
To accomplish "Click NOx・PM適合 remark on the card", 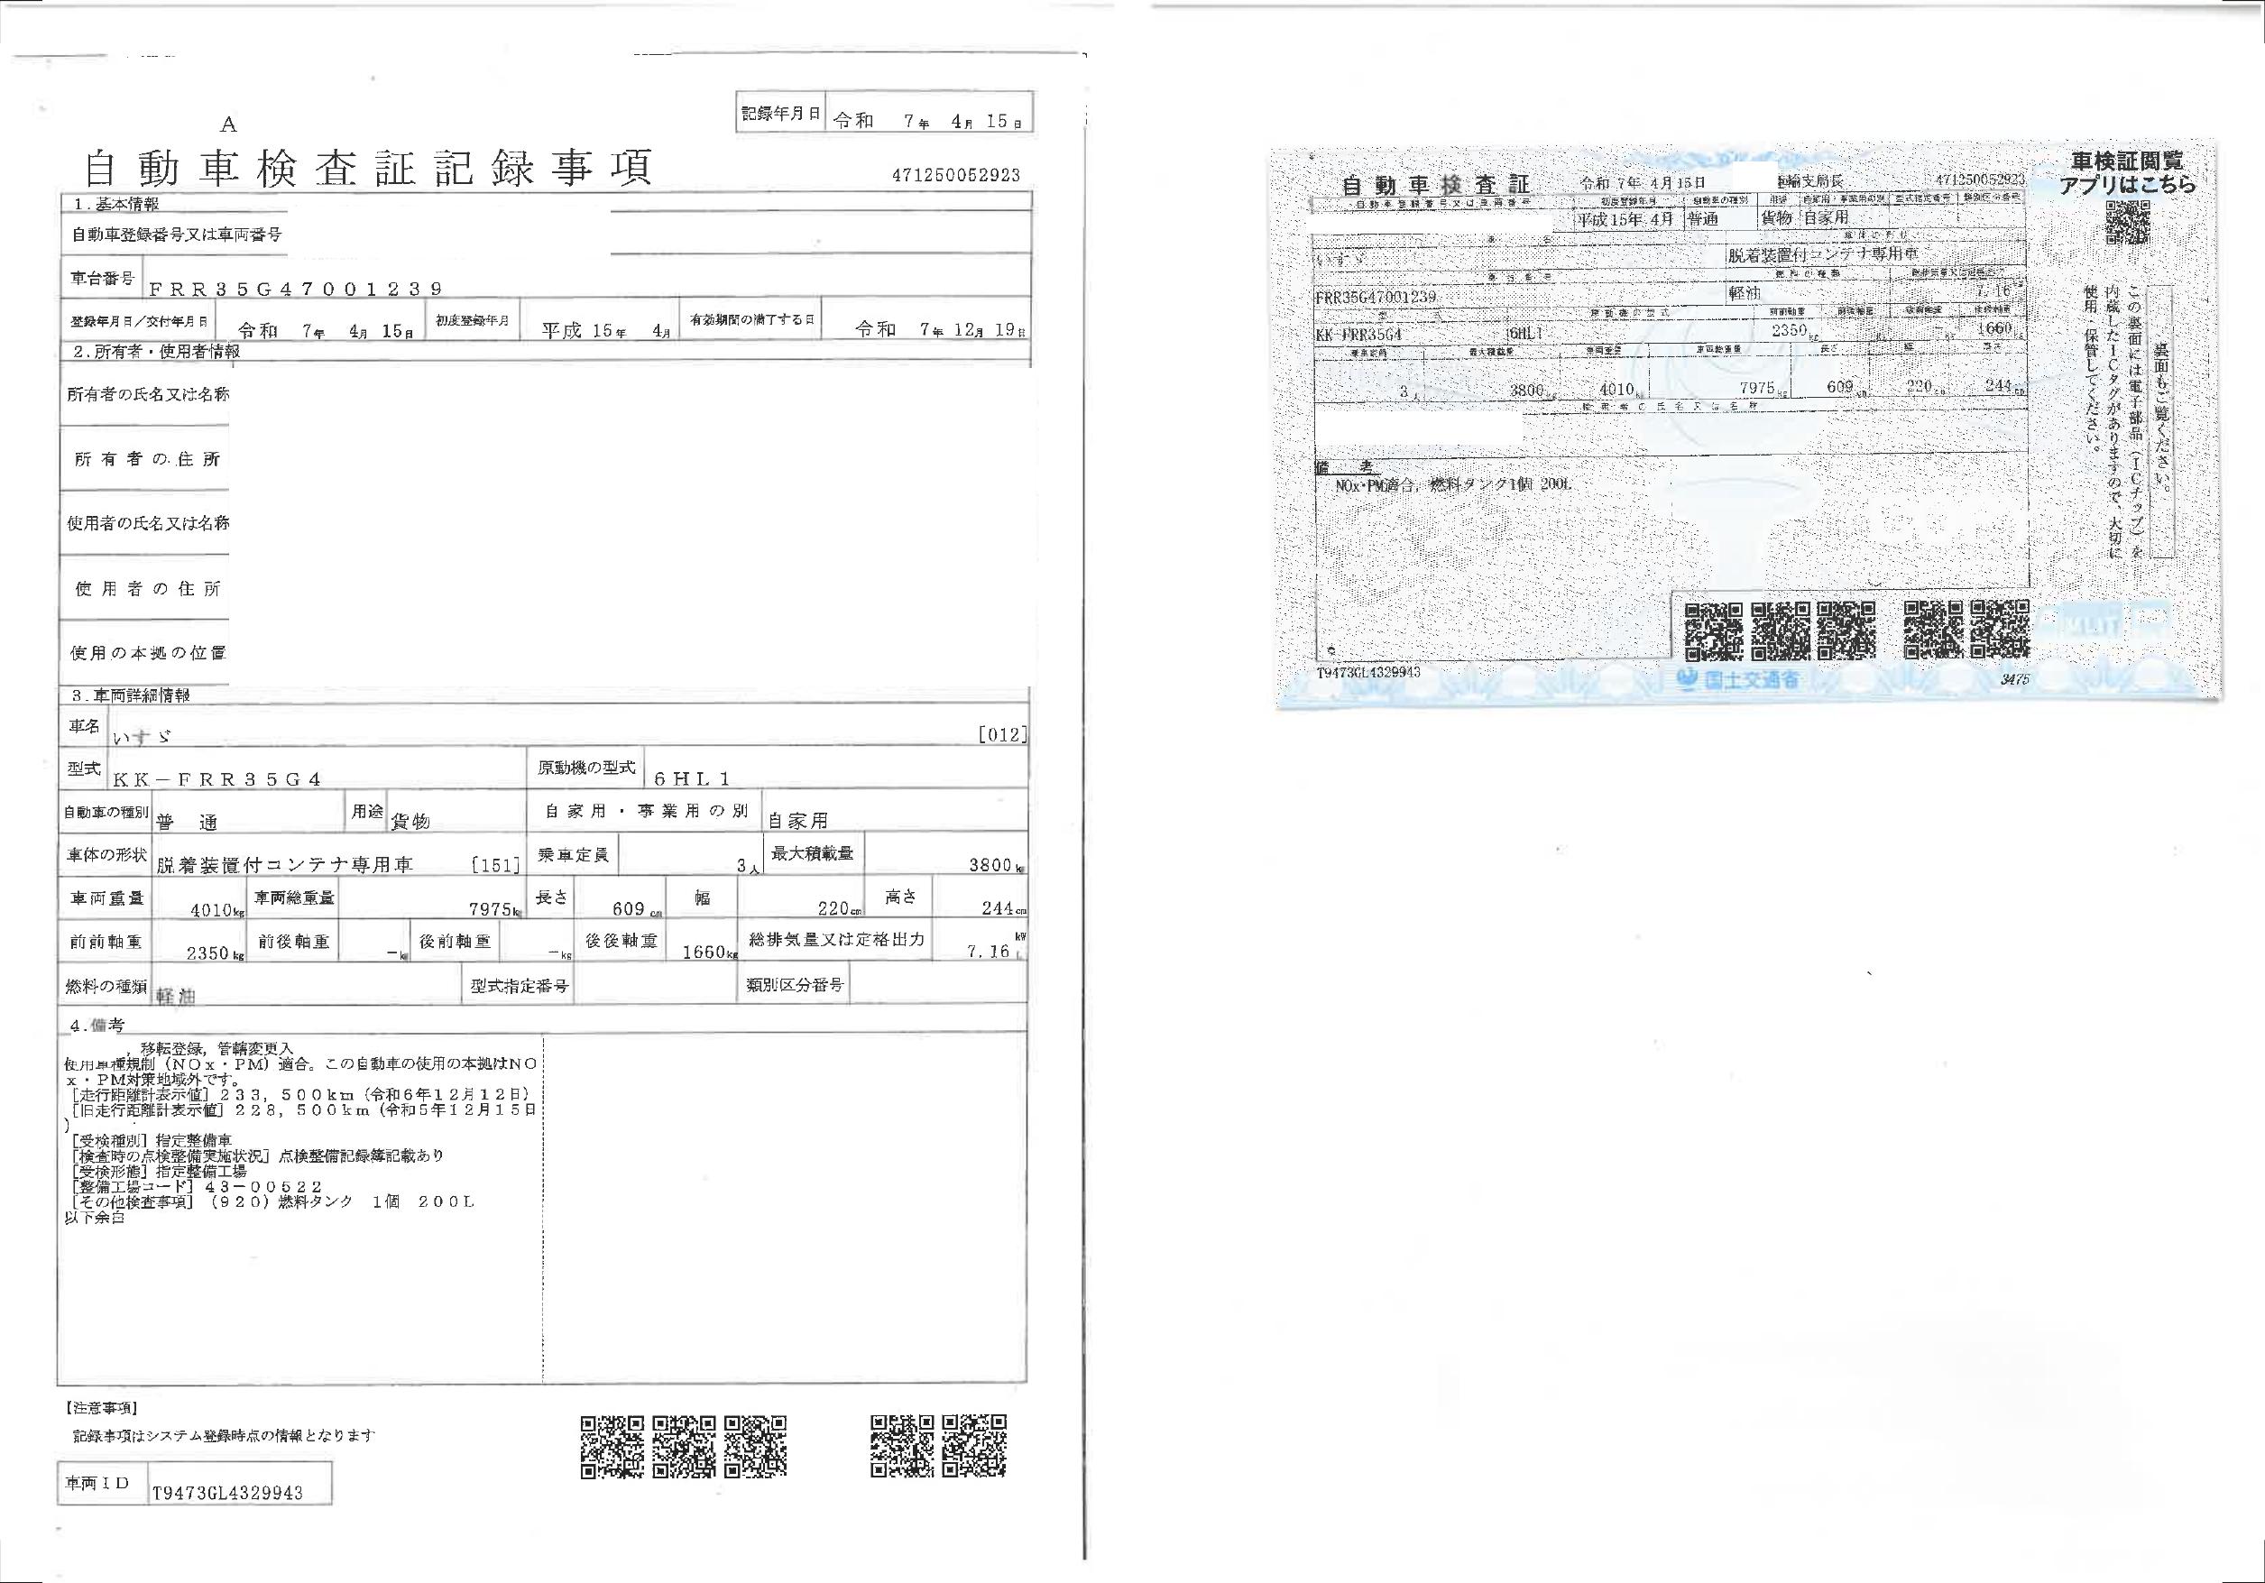I will click(1376, 485).
